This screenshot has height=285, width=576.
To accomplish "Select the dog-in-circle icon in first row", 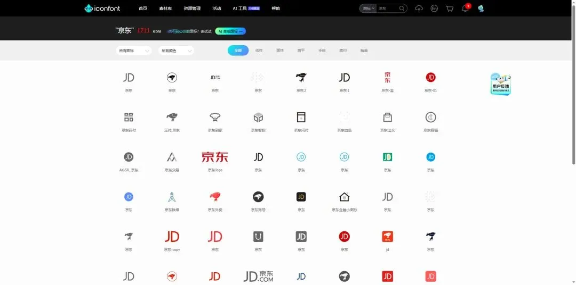I will coord(172,77).
